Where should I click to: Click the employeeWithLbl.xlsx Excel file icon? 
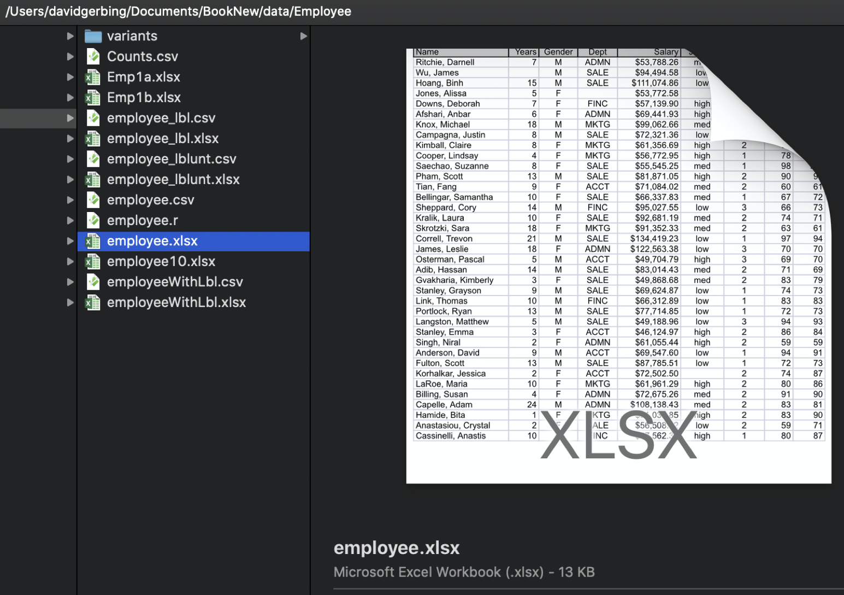(x=93, y=303)
